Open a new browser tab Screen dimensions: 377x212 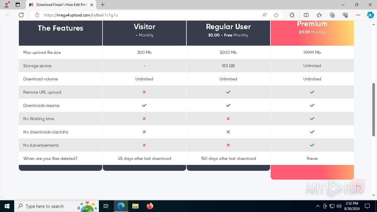tap(102, 5)
